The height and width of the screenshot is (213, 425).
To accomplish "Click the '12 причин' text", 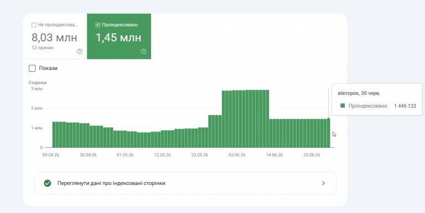I will (x=43, y=48).
